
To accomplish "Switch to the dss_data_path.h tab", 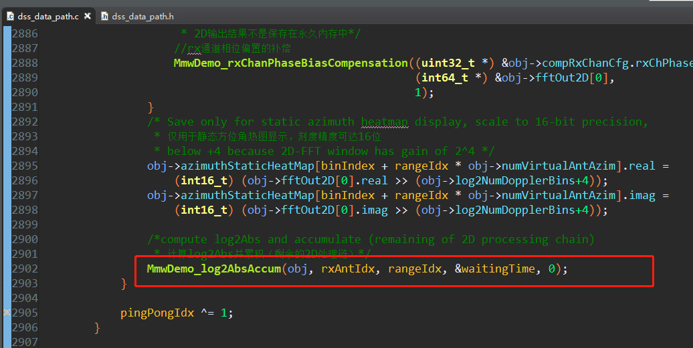I will pos(137,16).
